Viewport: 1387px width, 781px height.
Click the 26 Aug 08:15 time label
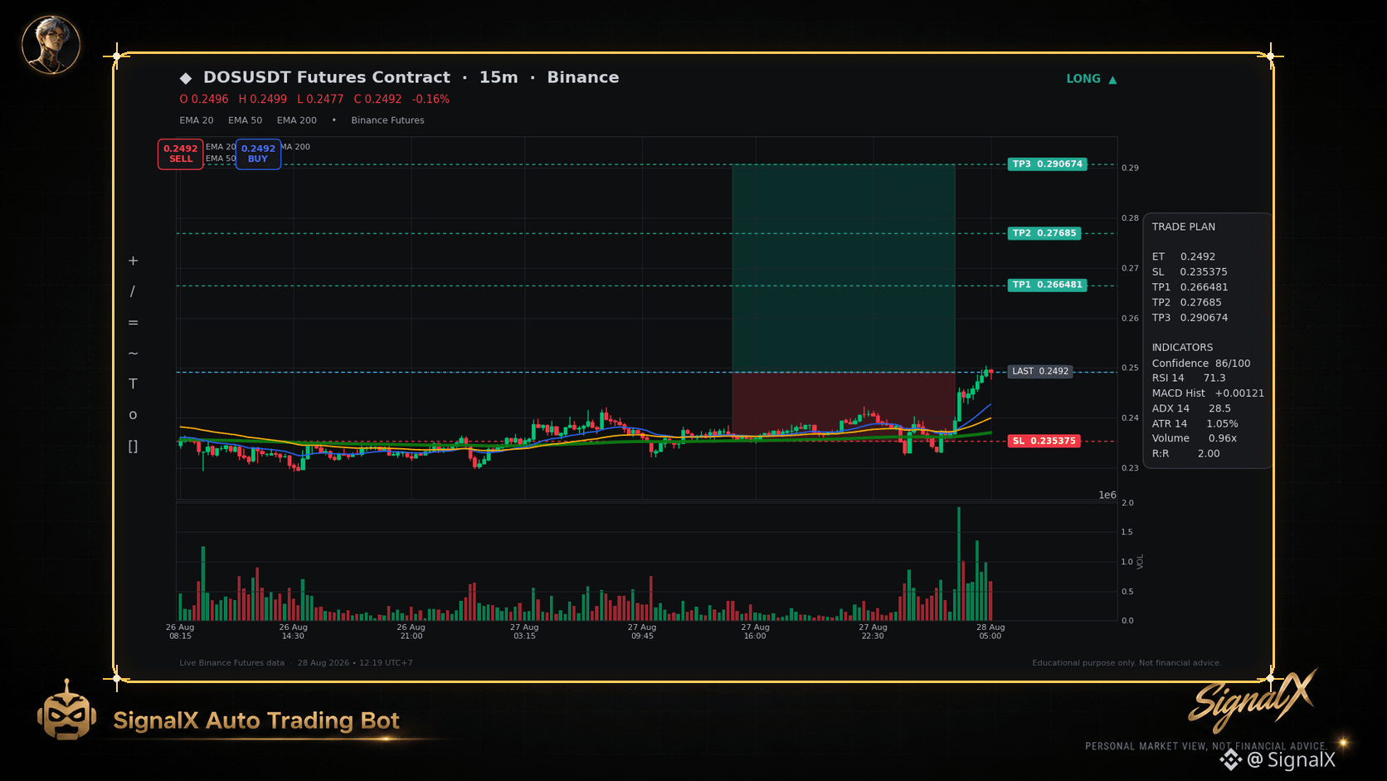pyautogui.click(x=180, y=632)
